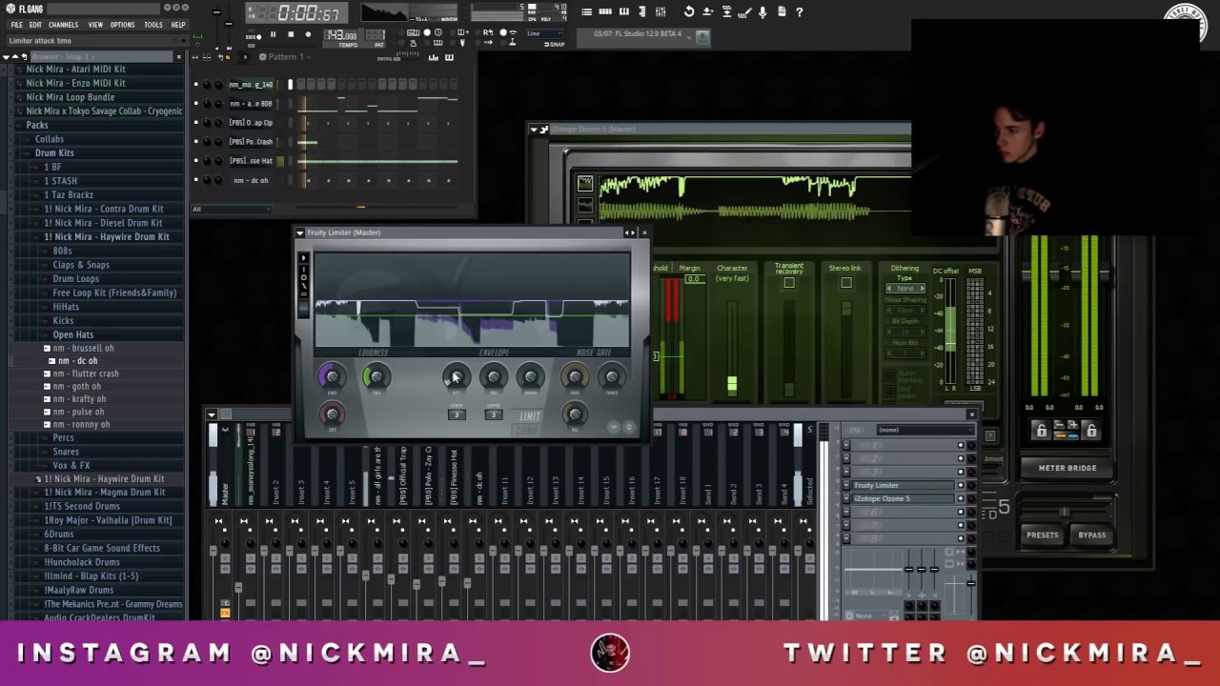Open Nick Mira - Magma Drum Kit folder
This screenshot has width=1220, height=686.
pyautogui.click(x=104, y=493)
